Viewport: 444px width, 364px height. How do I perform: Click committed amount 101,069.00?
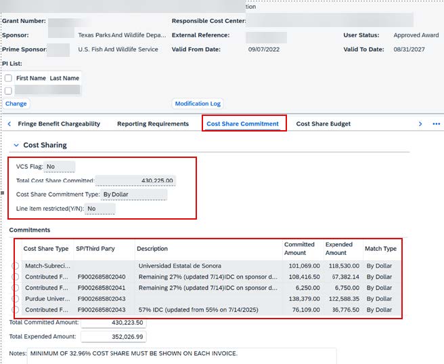[304, 266]
